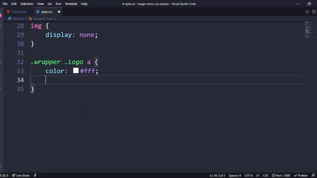Click the Run play icon in editor toolbar
The height and width of the screenshot is (178, 317).
tap(307, 12)
